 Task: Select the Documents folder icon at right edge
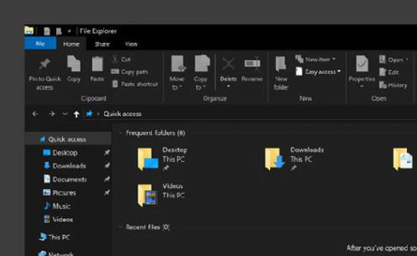[x=403, y=159]
